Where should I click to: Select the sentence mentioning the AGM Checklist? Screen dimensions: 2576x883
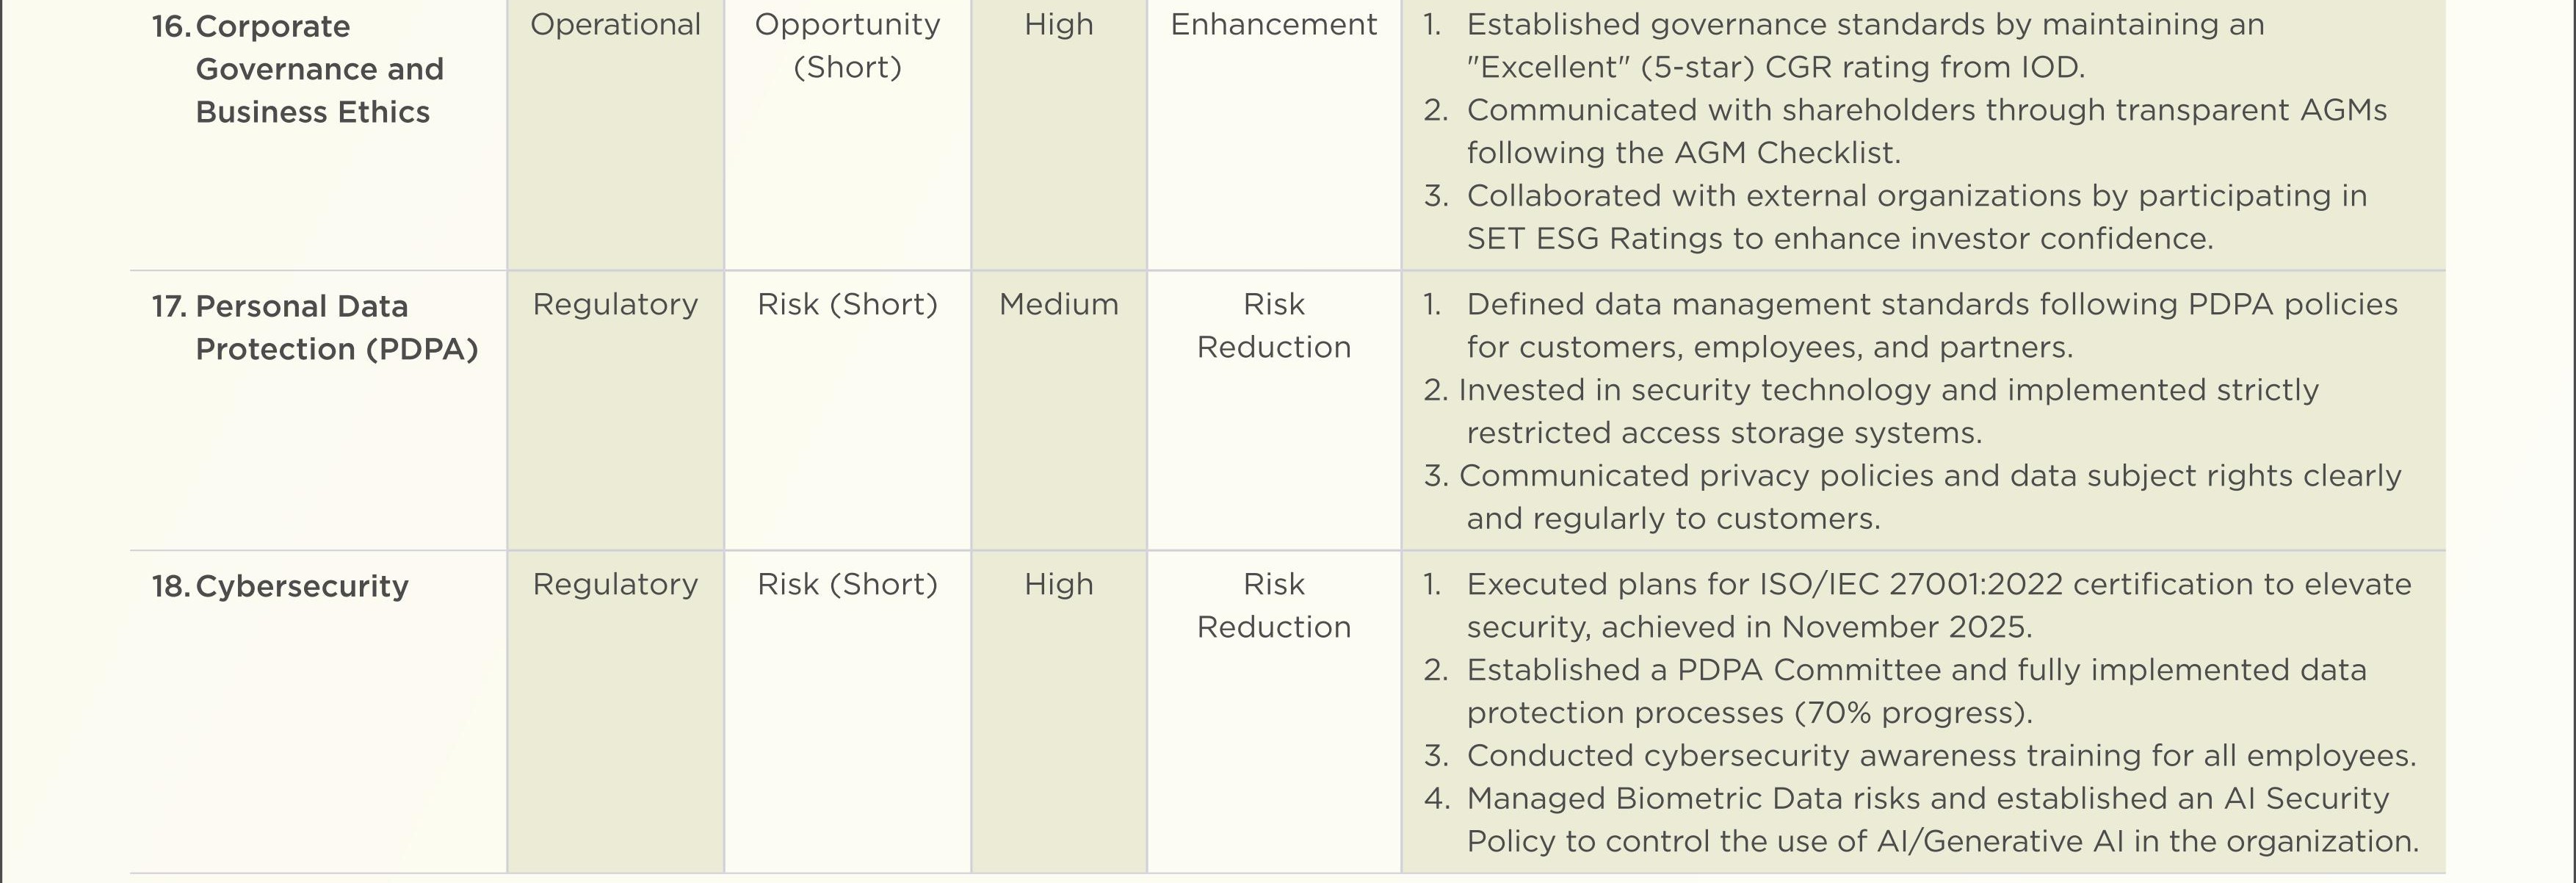point(1905,131)
